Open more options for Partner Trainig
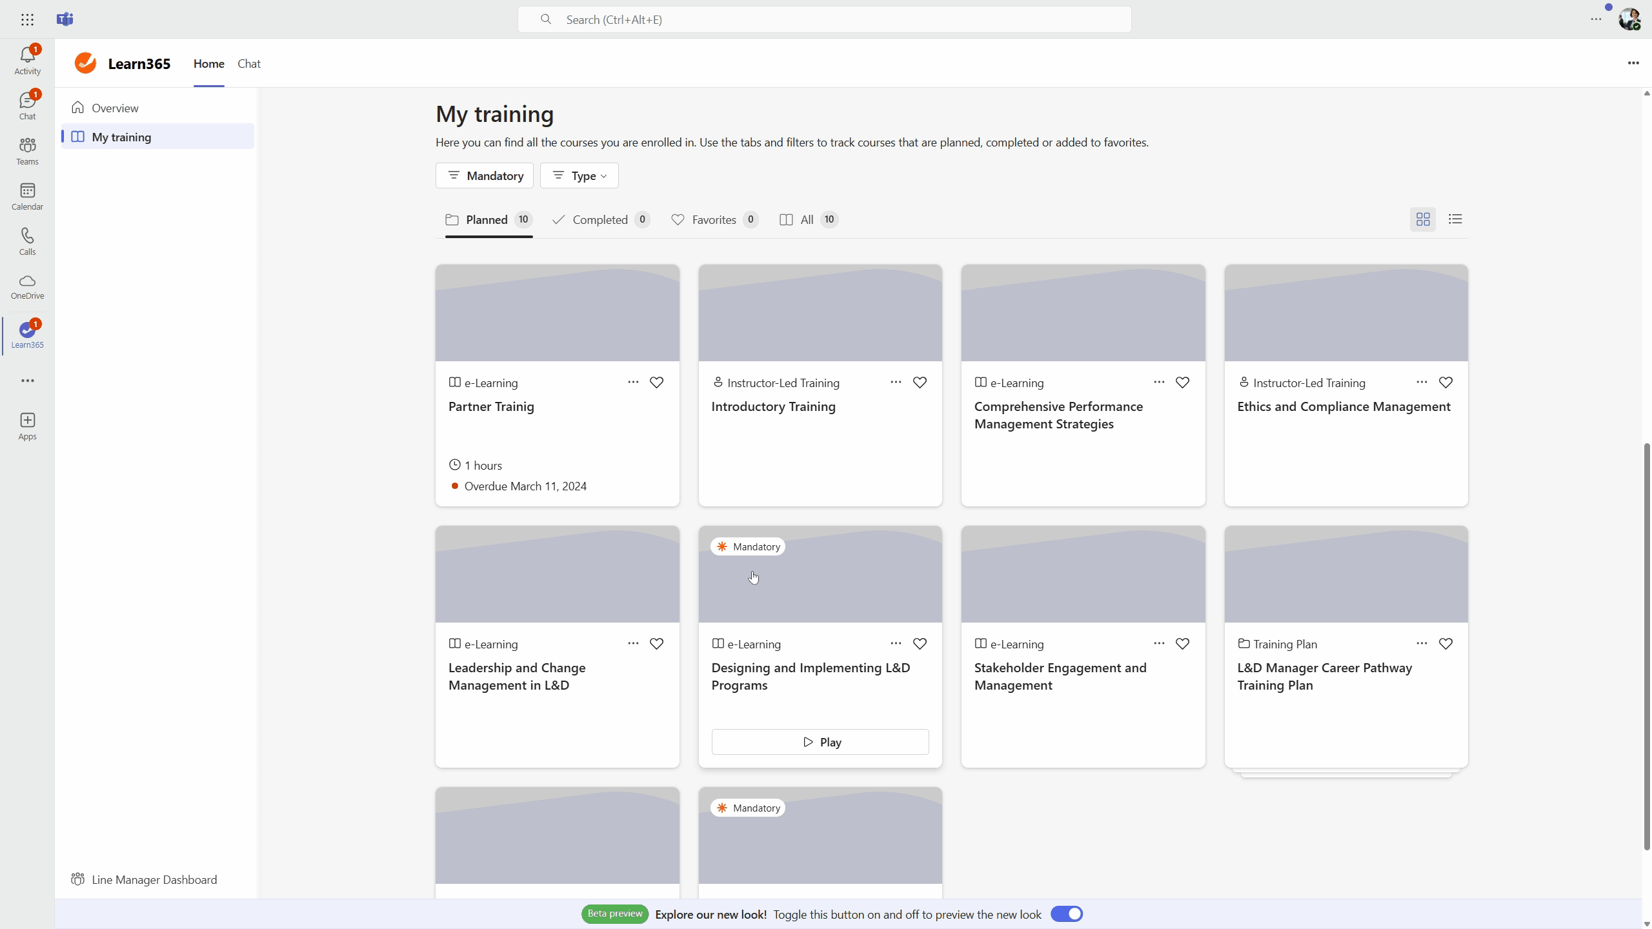 pyautogui.click(x=633, y=383)
